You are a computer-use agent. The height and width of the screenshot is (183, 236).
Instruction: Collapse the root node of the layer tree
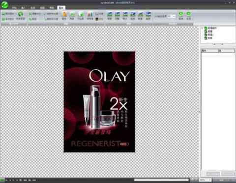coord(203,28)
